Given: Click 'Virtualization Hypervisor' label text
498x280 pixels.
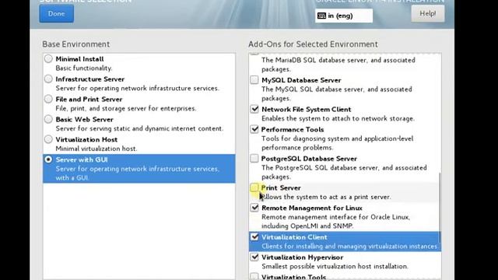Looking at the screenshot, I should (x=303, y=257).
